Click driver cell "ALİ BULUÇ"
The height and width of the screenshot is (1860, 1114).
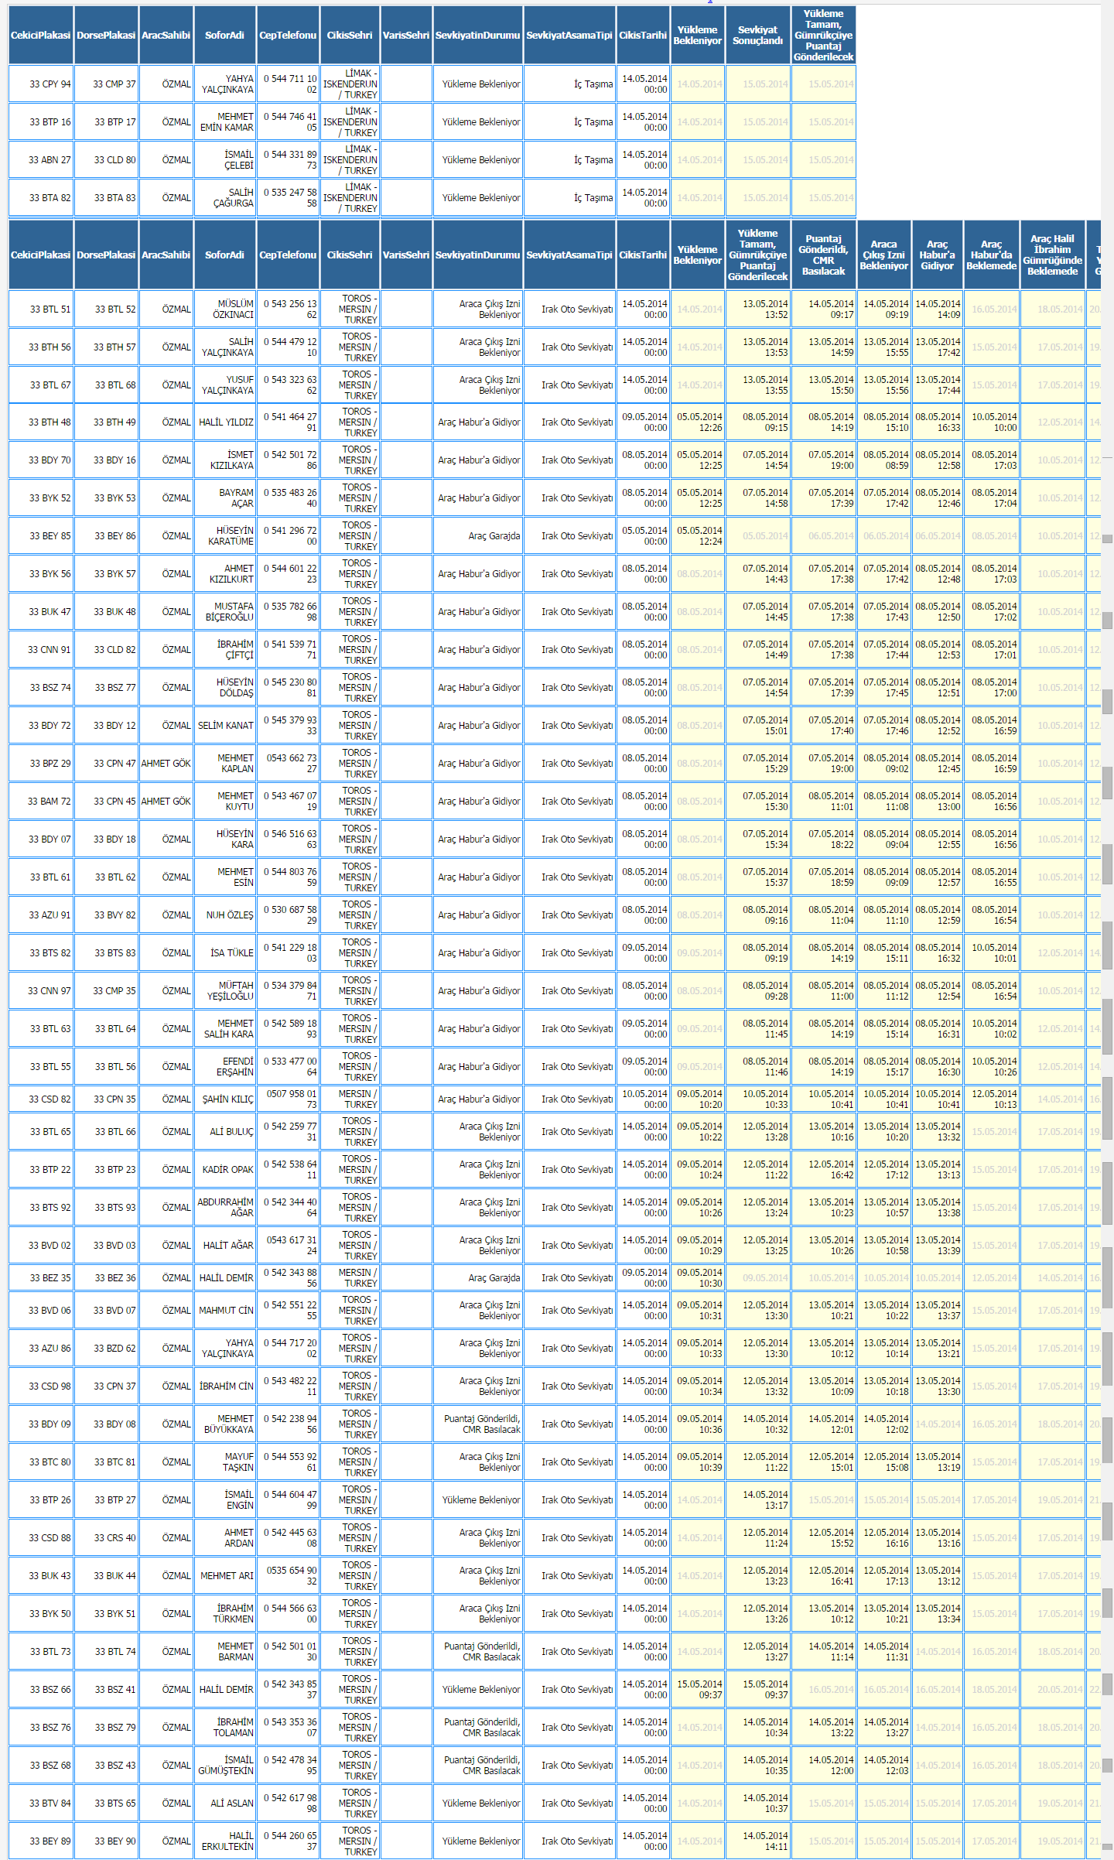(x=224, y=1131)
